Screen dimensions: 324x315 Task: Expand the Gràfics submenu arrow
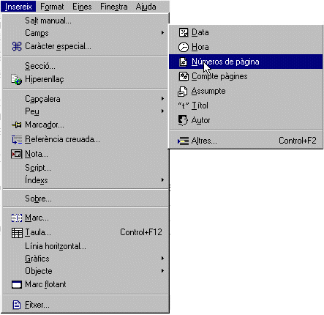click(162, 259)
